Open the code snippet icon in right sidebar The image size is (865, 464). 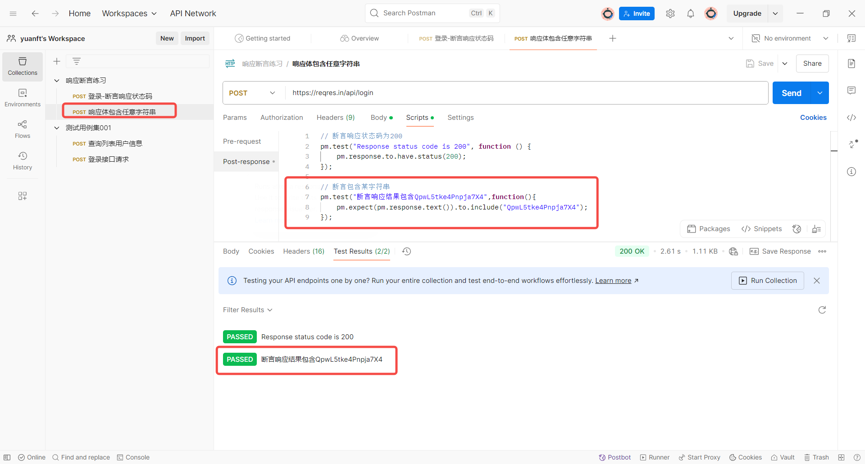click(x=851, y=118)
